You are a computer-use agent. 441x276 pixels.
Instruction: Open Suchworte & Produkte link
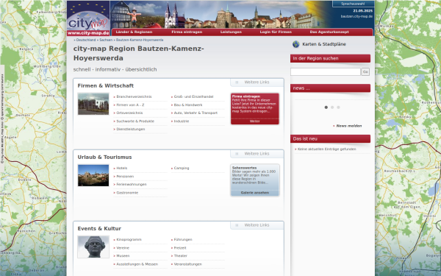(x=135, y=121)
